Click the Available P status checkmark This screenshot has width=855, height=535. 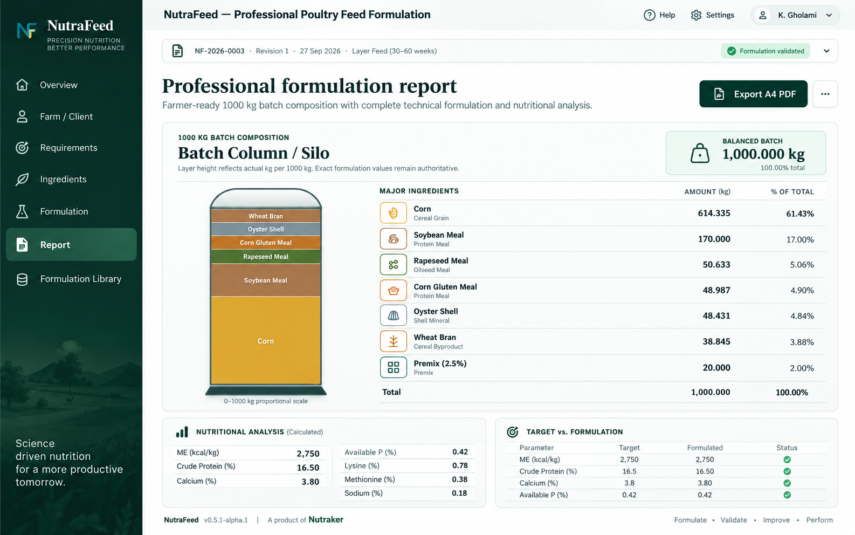coord(787,495)
